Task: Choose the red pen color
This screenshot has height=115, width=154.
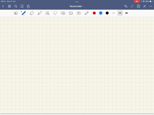Action: [94, 13]
